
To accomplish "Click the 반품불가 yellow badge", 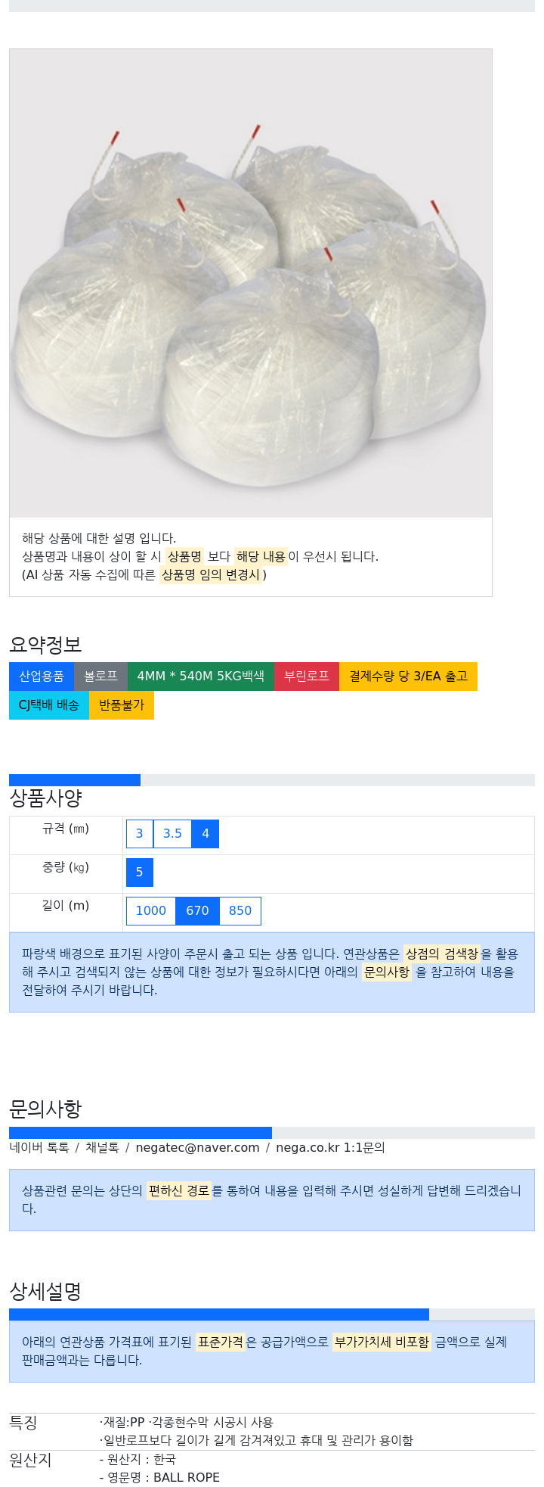I will (122, 705).
